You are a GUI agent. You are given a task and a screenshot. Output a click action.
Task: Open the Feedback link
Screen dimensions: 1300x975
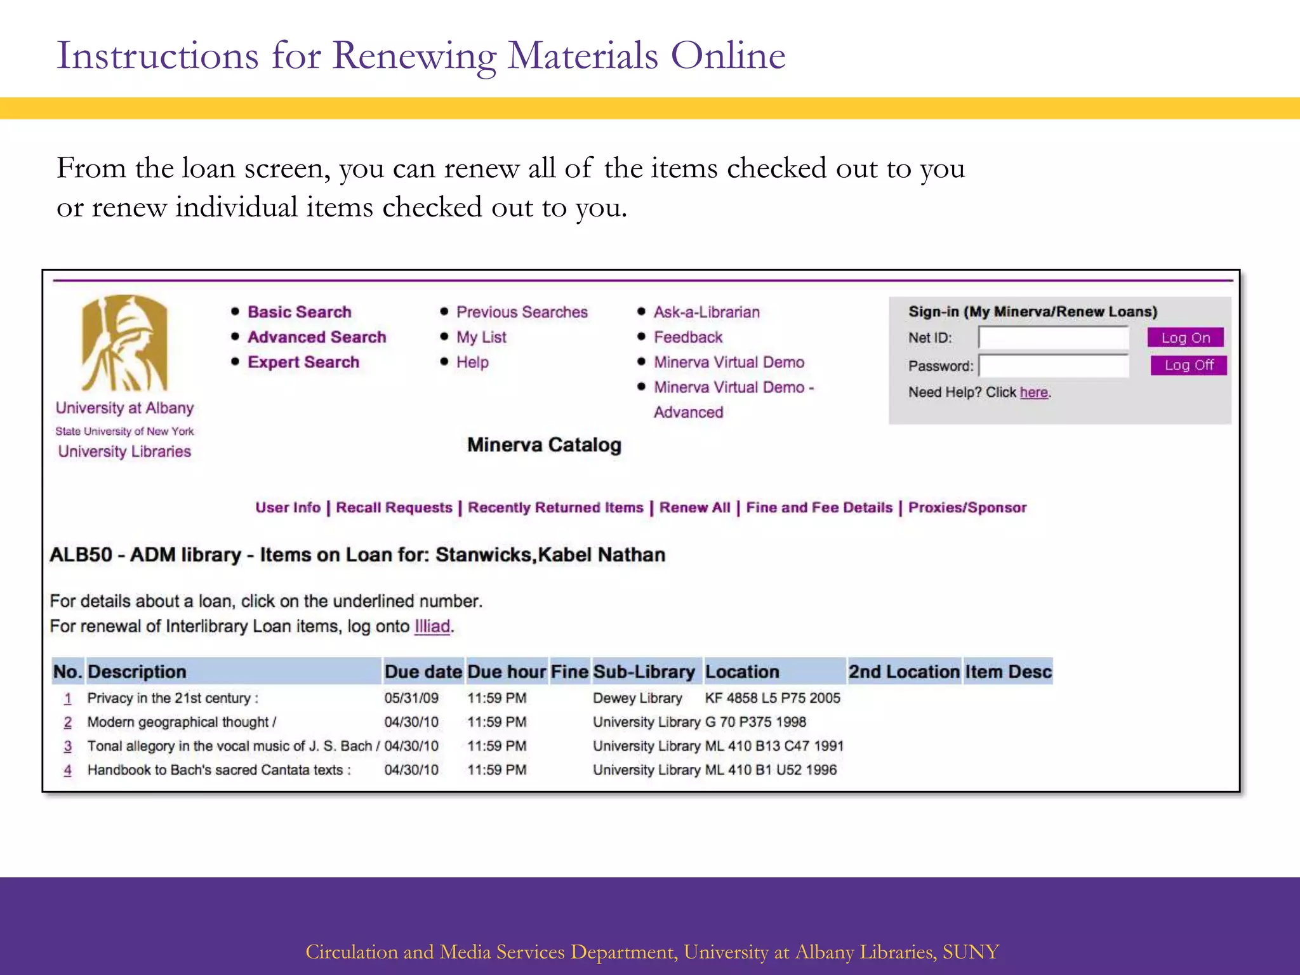687,337
